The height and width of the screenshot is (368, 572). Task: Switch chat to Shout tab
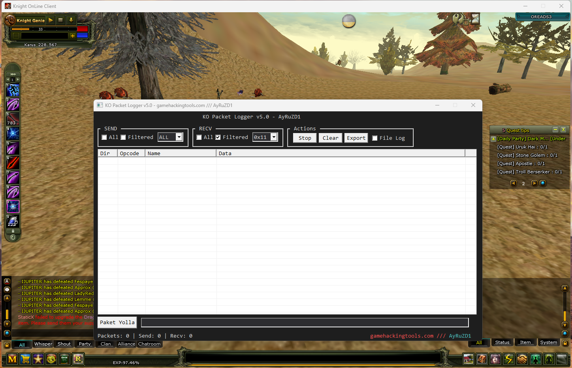click(x=64, y=344)
